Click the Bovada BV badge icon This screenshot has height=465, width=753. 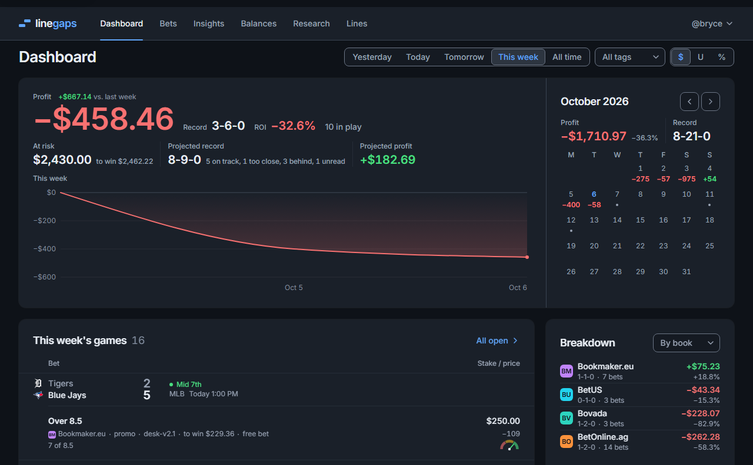(x=567, y=418)
